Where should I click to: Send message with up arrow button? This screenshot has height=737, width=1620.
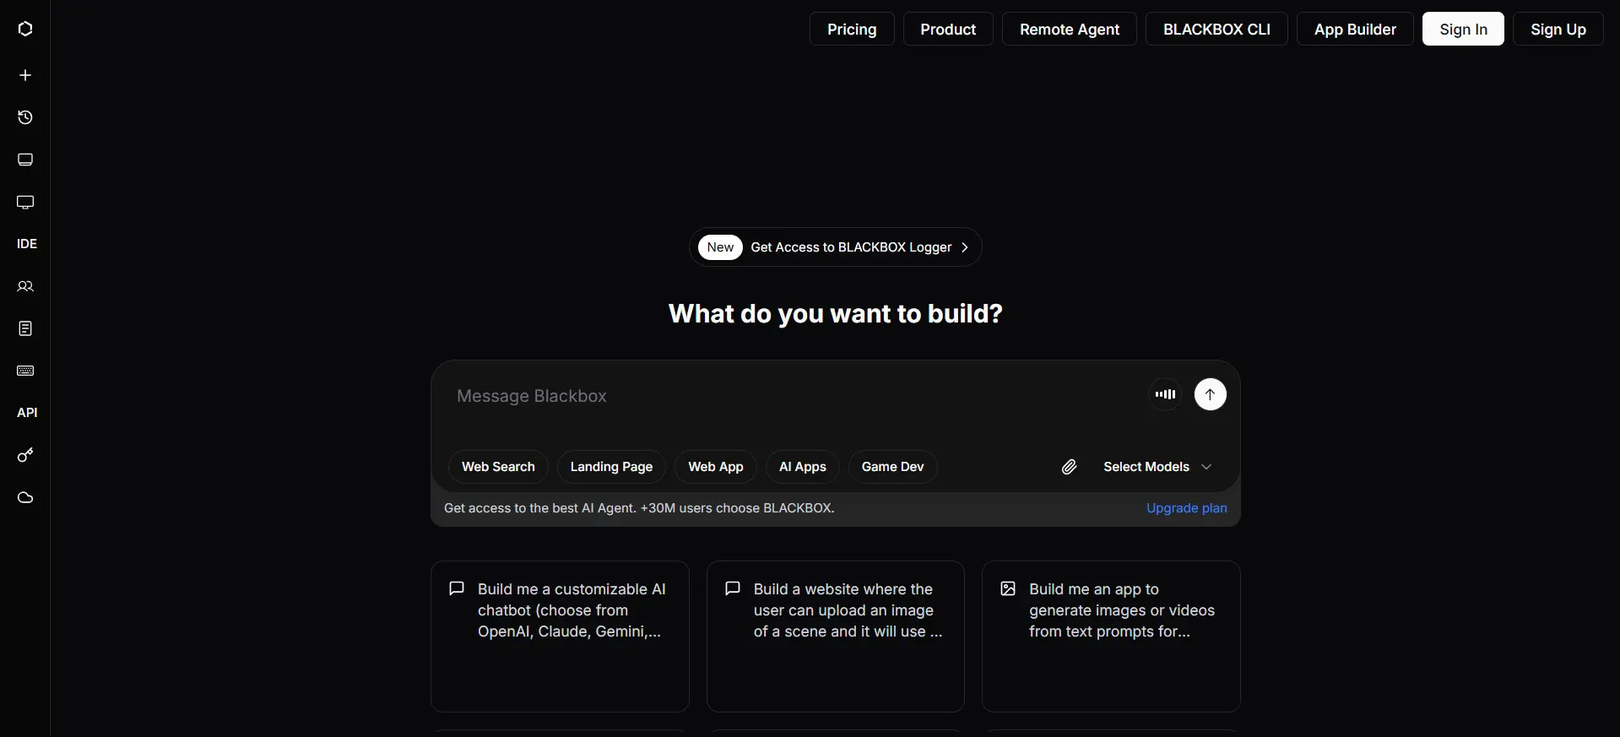(x=1210, y=394)
